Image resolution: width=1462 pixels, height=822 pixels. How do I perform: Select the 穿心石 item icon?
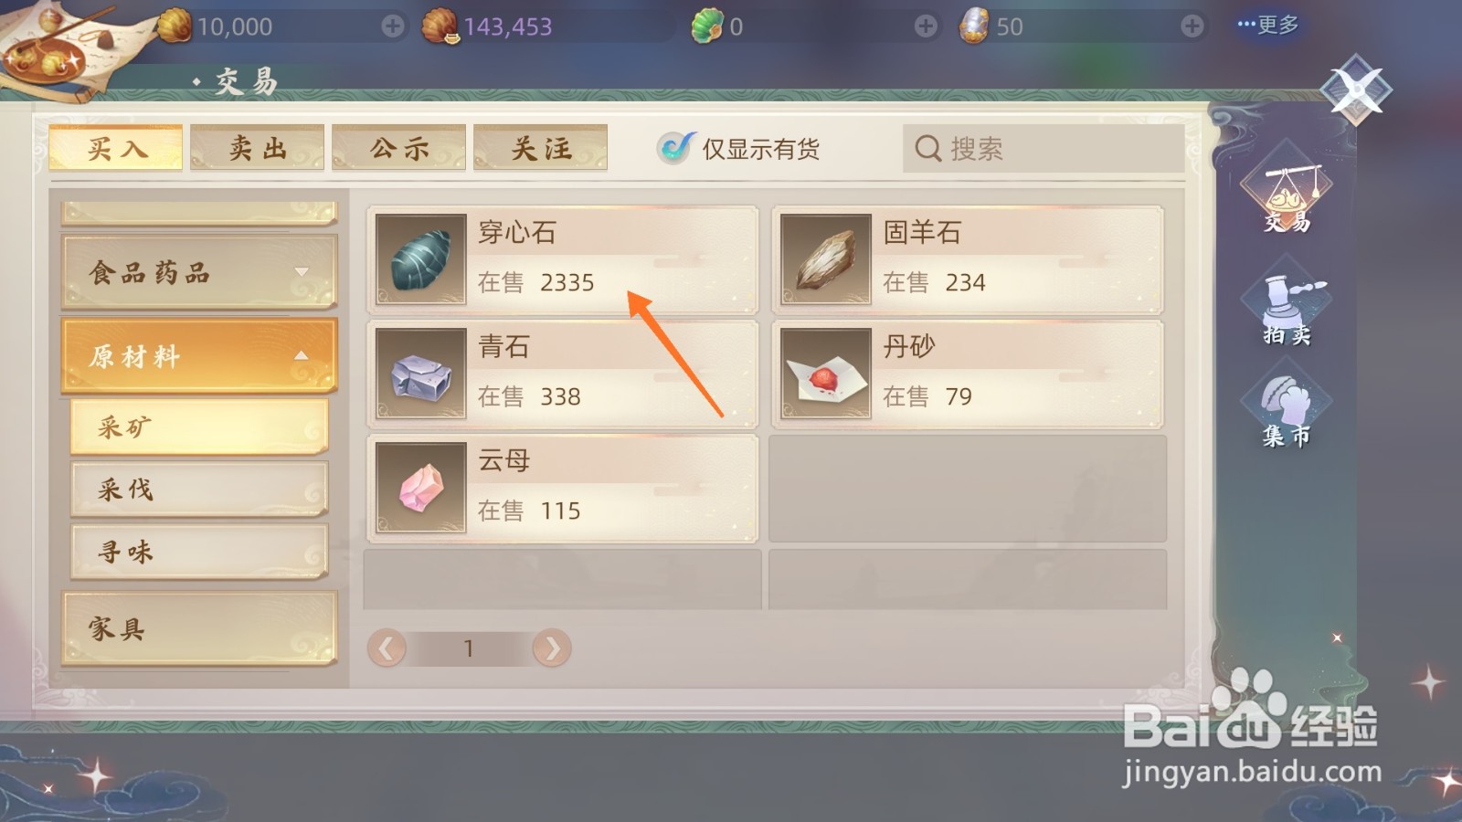coord(421,259)
